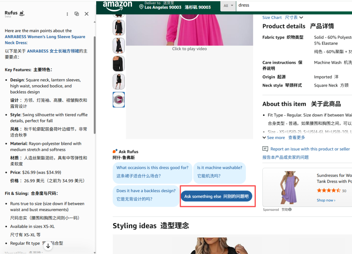
Task: Click the 'Key Features:' heading in Rufus
Action: 18,70
